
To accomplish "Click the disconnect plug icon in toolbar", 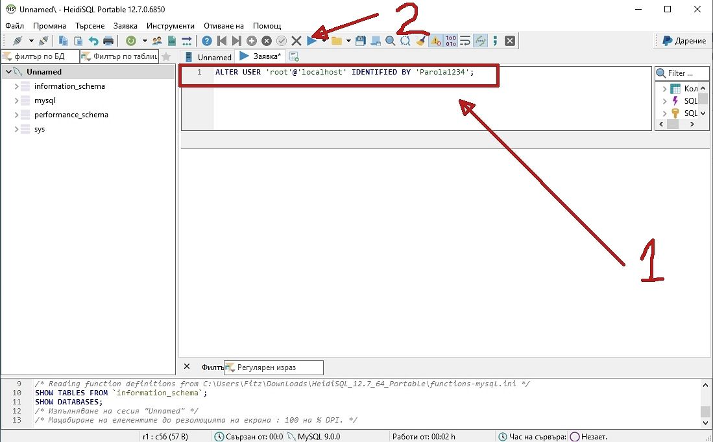I will click(43, 41).
